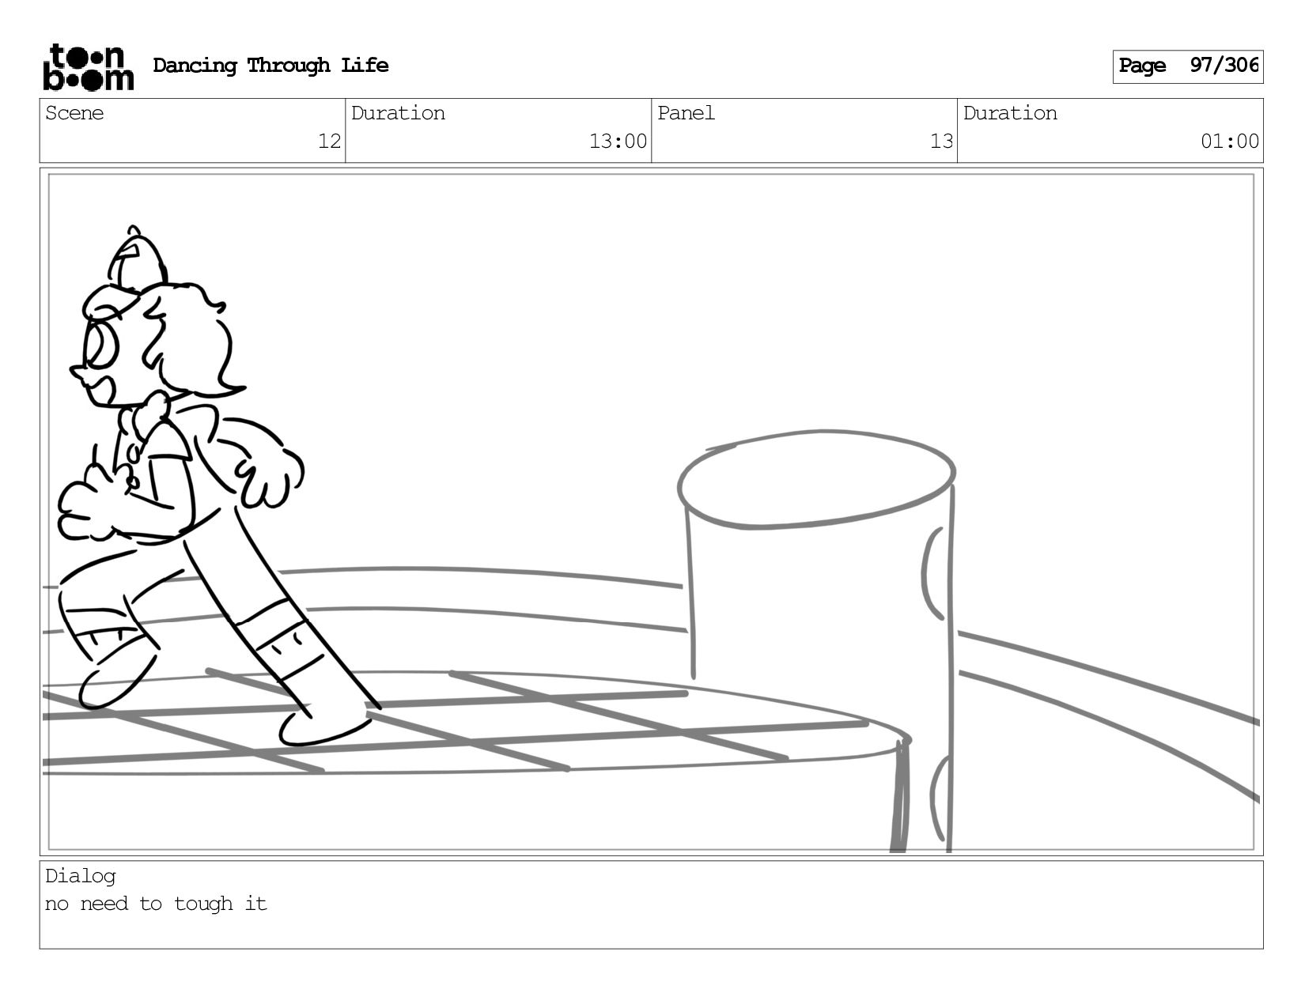Select the title 'Dancing Through Life'
The image size is (1305, 1008).
point(270,66)
